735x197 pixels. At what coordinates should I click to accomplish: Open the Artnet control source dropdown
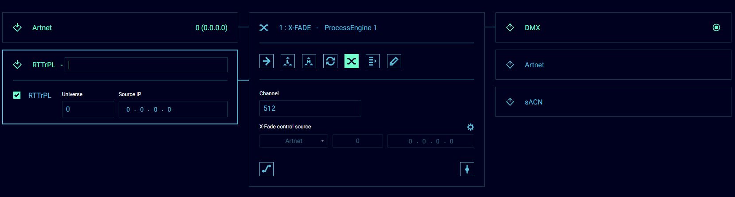(294, 141)
